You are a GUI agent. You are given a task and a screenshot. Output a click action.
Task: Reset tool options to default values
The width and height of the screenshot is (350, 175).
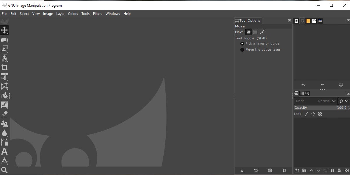[x=284, y=171]
